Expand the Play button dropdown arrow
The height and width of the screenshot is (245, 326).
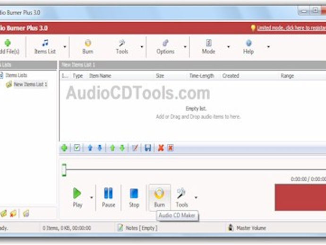(92, 197)
